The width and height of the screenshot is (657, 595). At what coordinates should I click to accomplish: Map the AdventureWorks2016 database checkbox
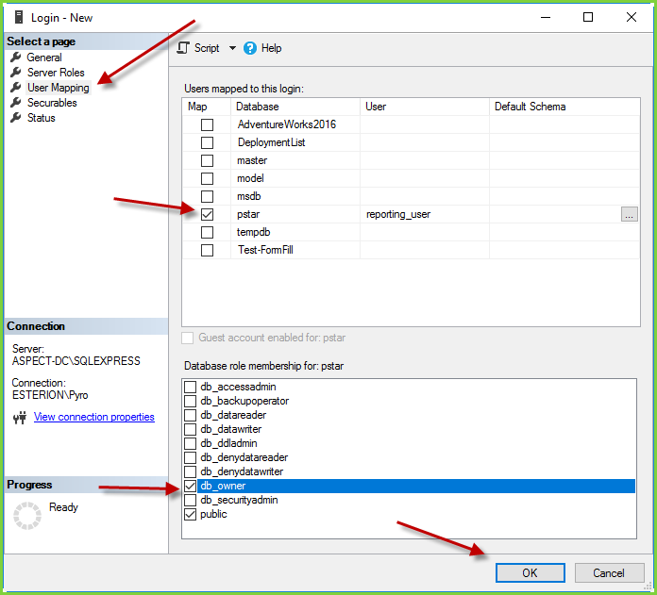click(x=207, y=124)
